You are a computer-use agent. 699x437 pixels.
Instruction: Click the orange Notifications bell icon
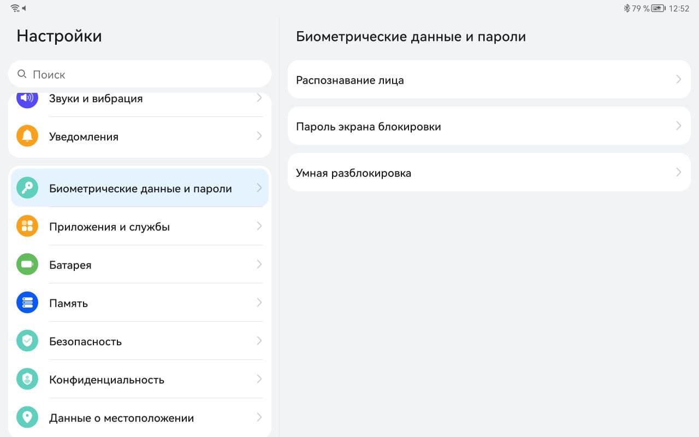pyautogui.click(x=27, y=136)
